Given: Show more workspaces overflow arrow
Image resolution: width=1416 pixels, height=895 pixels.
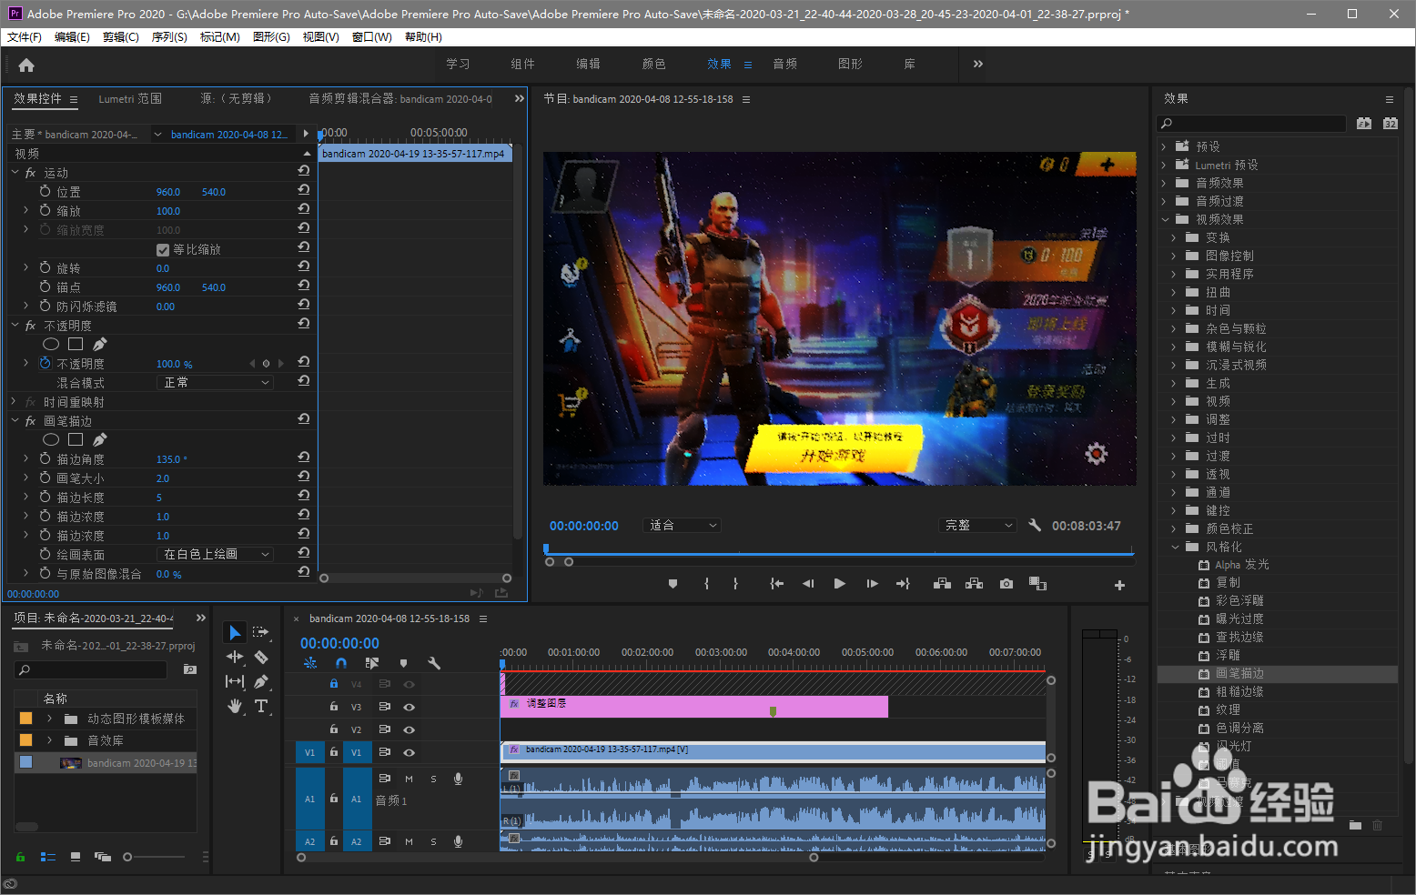Looking at the screenshot, I should (978, 64).
